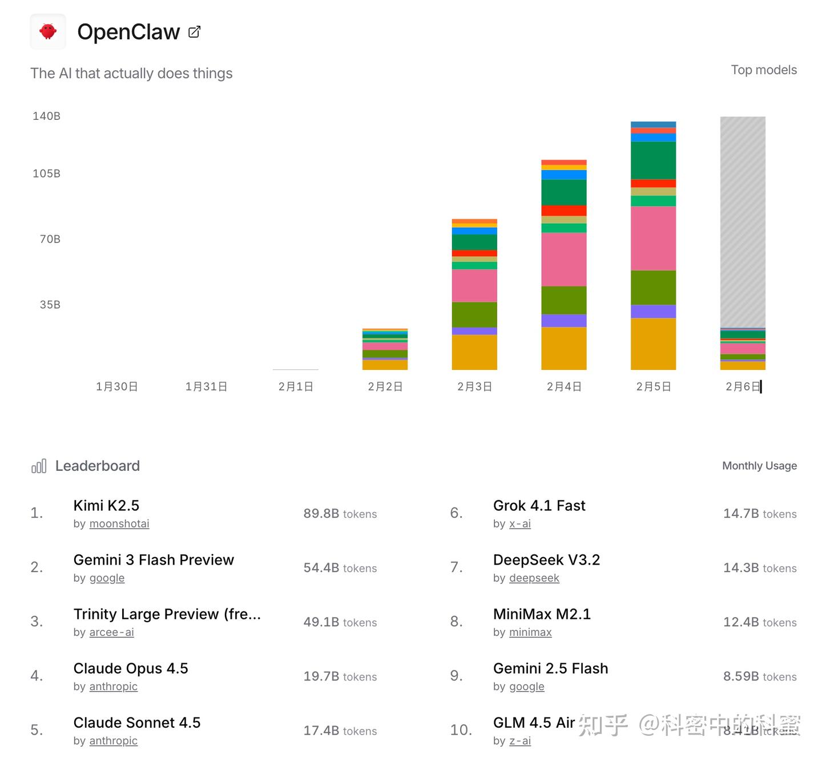Select the gray hatched 2月6日 bar

pyautogui.click(x=743, y=222)
